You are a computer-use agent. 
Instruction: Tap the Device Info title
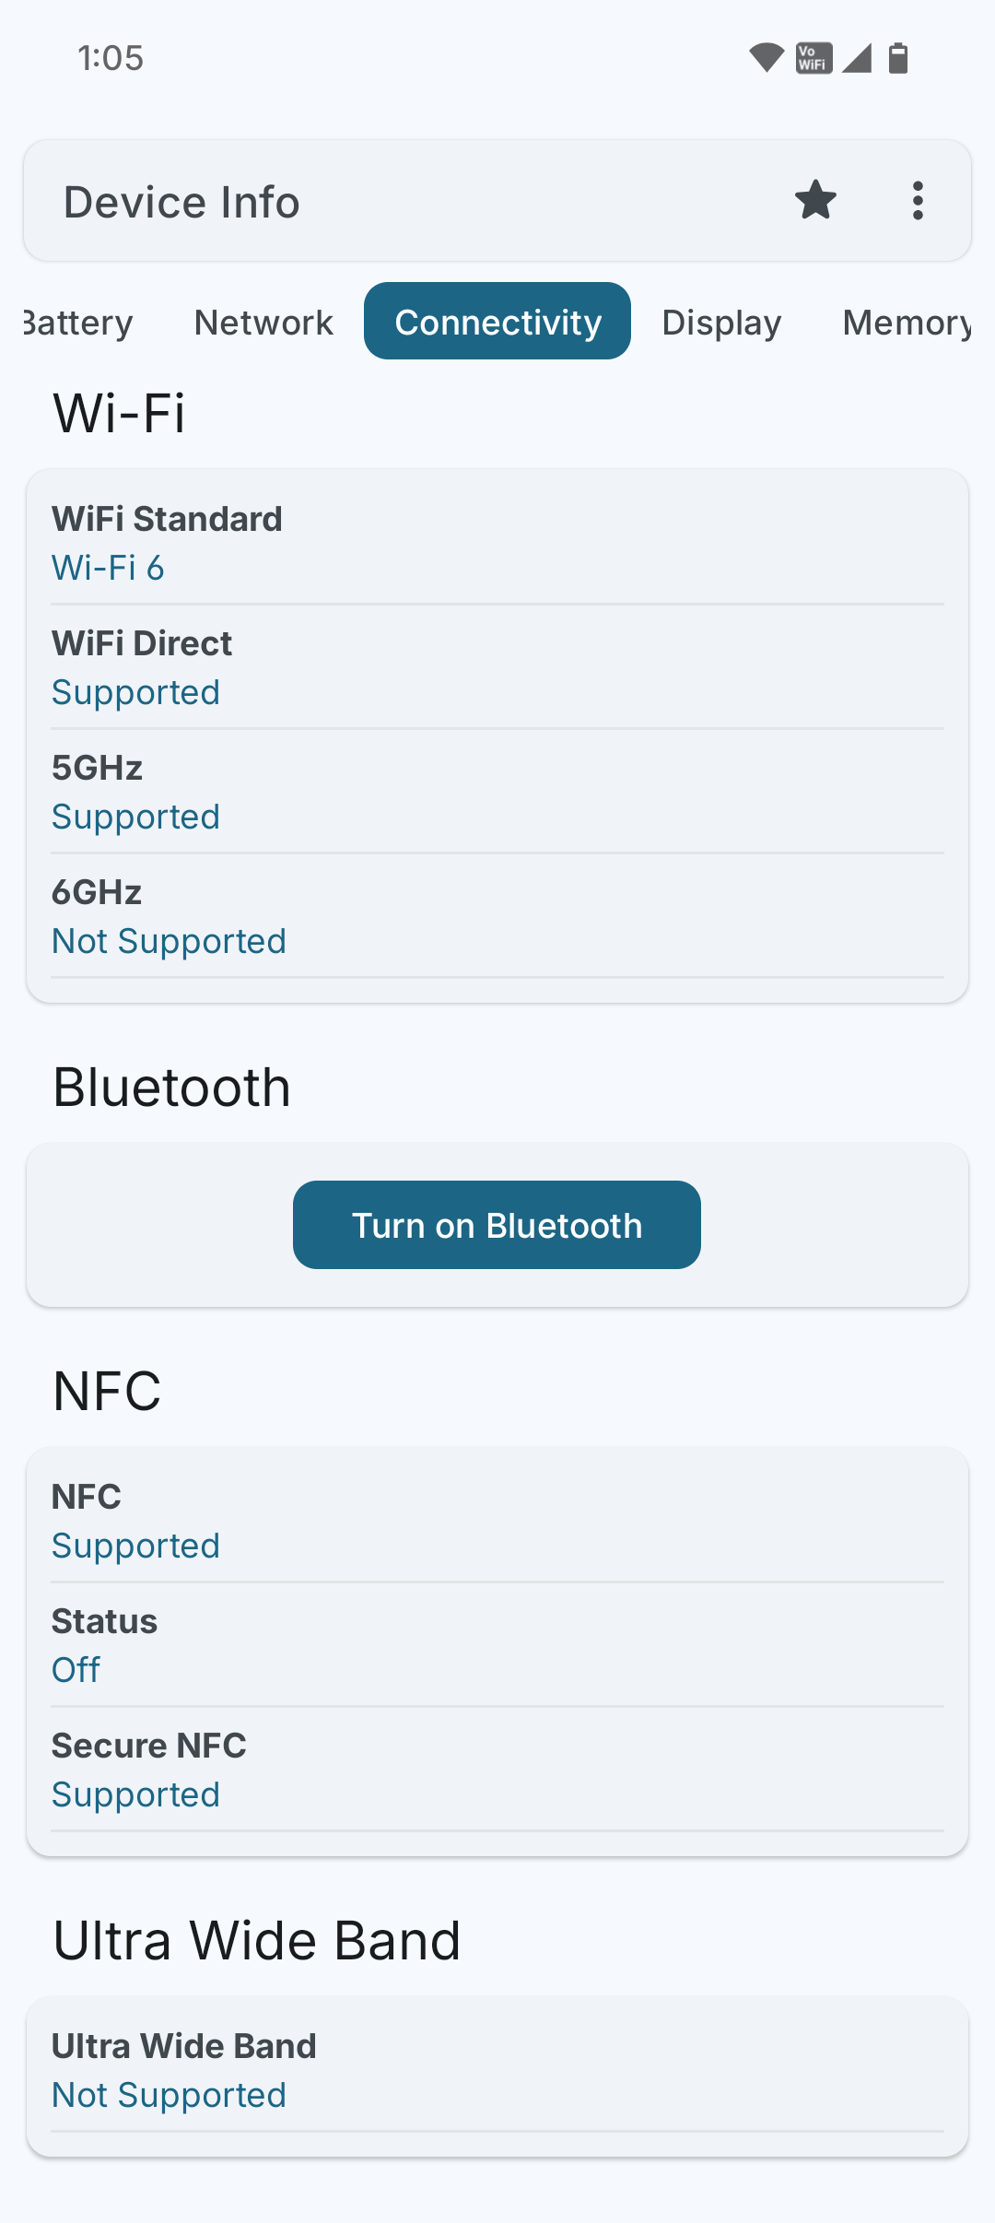coord(181,202)
